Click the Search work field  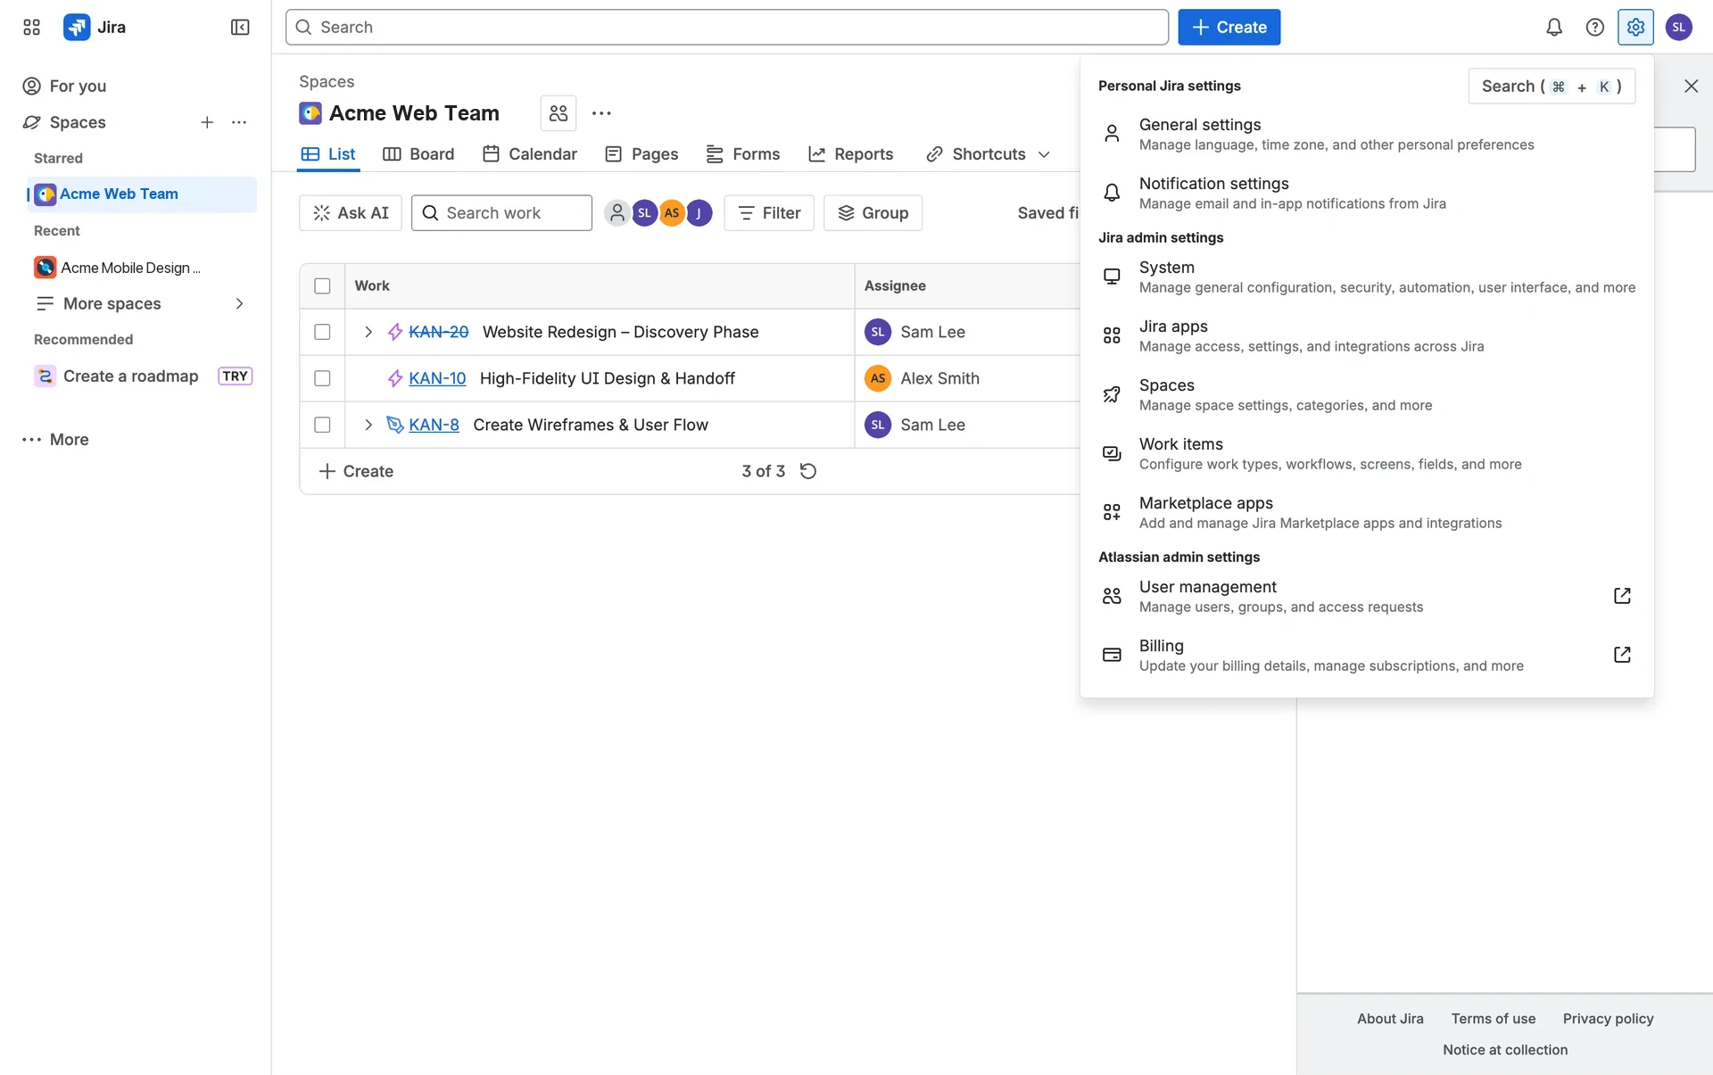tap(501, 213)
